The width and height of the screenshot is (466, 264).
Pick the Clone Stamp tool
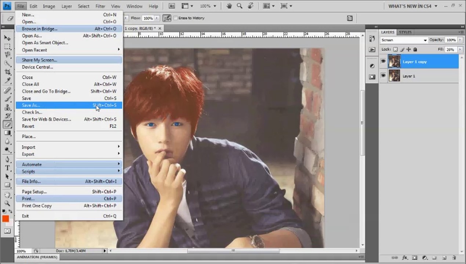click(x=7, y=107)
